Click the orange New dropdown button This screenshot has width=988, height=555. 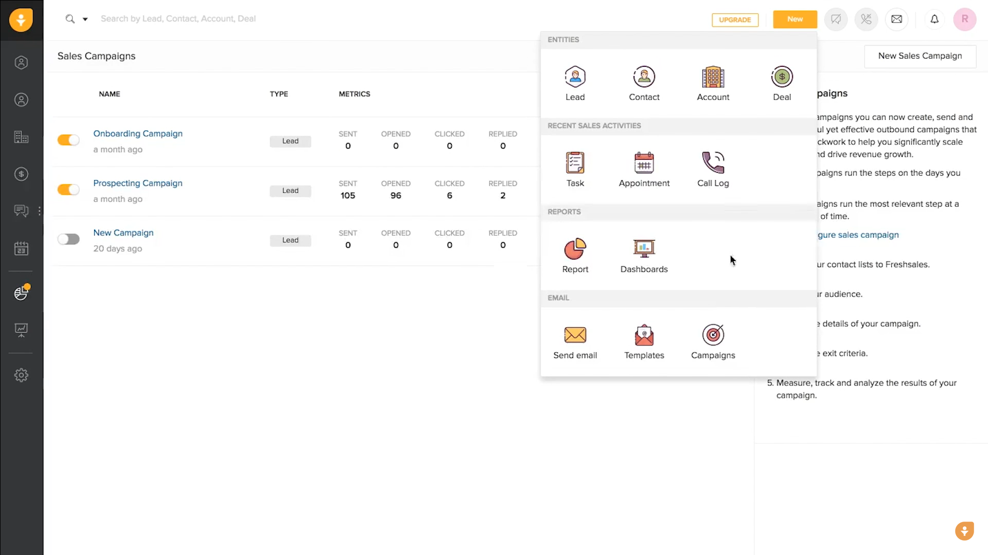coord(795,20)
